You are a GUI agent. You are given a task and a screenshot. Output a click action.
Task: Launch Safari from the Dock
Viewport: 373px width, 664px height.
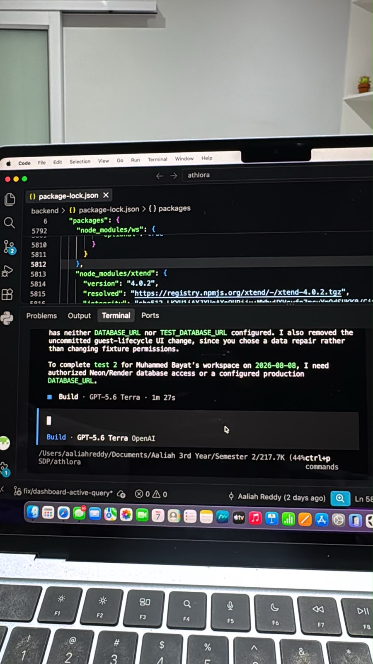[63, 514]
